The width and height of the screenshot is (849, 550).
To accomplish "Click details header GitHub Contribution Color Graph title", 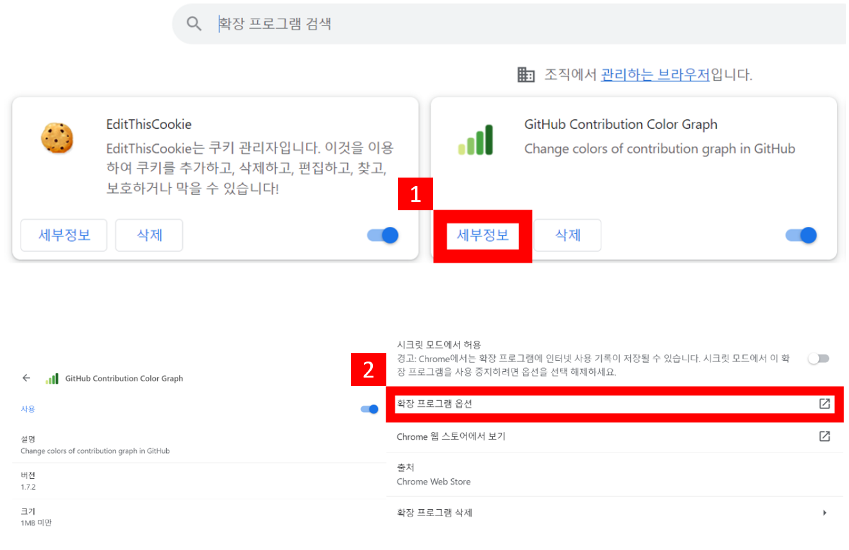I will (124, 378).
